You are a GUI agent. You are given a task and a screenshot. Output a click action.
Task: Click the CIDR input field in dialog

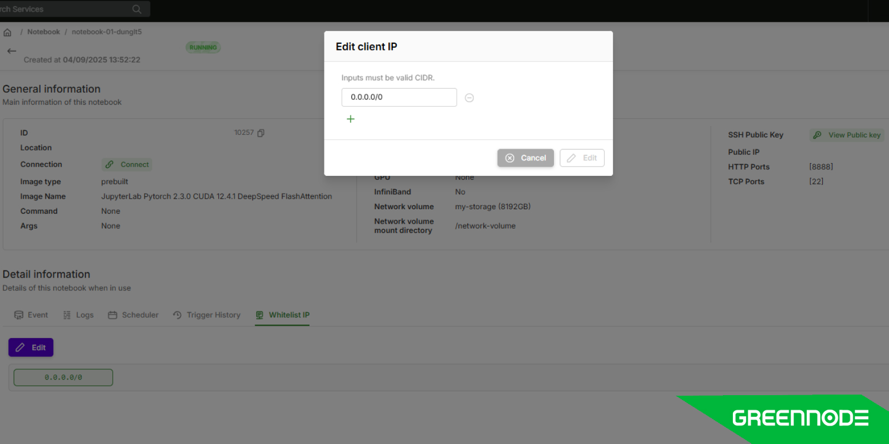[x=399, y=97]
